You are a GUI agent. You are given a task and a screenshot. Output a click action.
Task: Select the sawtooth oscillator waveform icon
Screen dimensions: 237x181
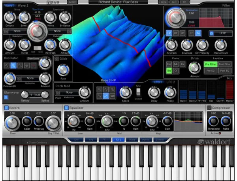click(20, 66)
